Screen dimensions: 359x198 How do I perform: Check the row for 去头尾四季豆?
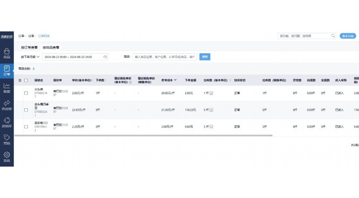[x=26, y=110]
